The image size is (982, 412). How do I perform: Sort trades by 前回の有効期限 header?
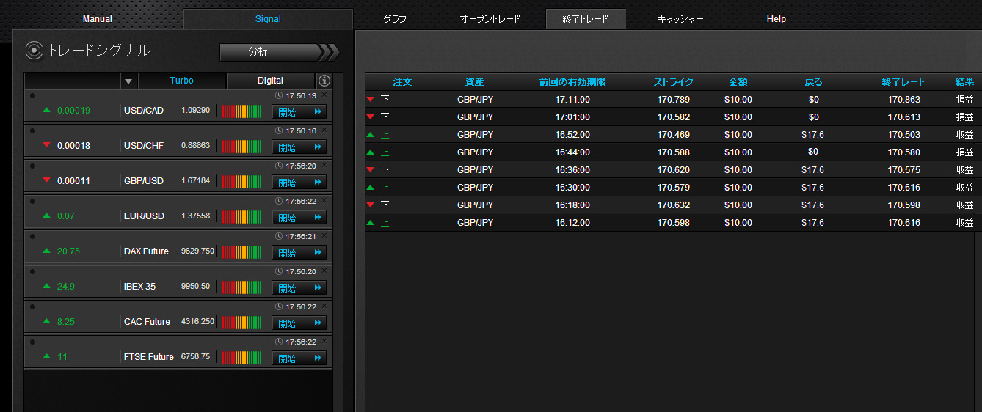click(x=572, y=82)
